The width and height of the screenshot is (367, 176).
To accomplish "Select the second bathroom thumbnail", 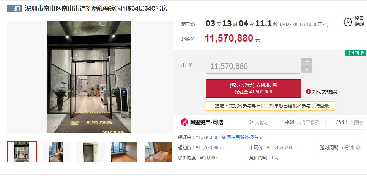I will (56, 152).
